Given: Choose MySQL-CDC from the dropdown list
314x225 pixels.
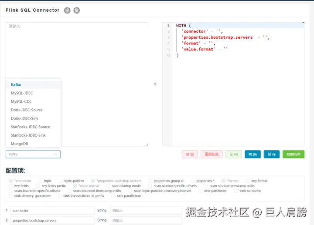Looking at the screenshot, I should (33, 101).
